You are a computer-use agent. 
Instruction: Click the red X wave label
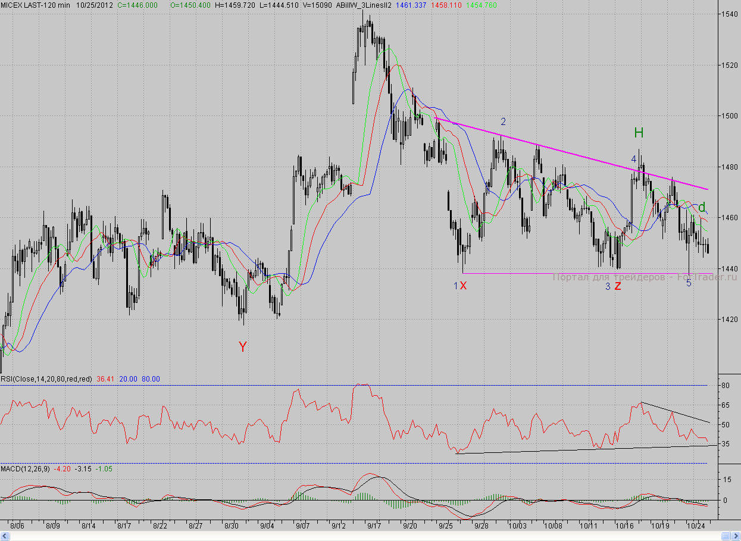pos(464,286)
